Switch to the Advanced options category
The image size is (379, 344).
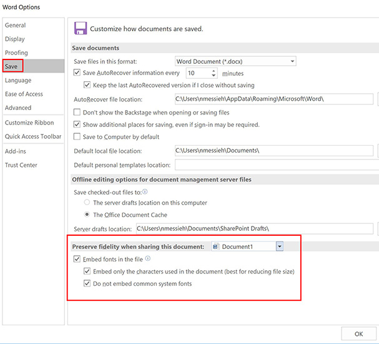(18, 108)
